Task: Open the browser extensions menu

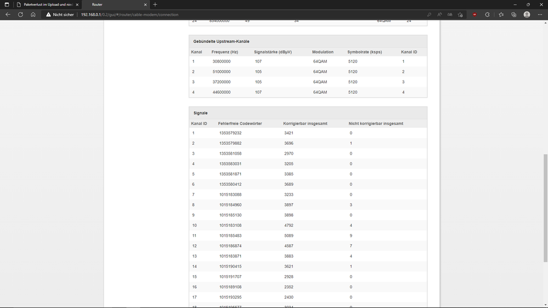Action: [x=487, y=15]
